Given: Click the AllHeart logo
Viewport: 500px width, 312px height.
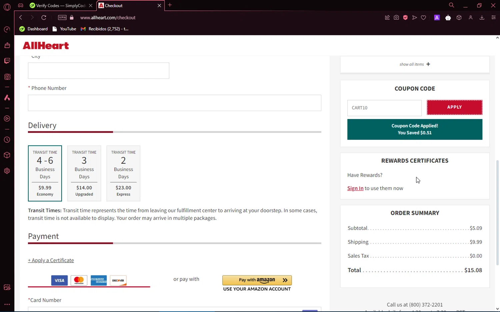Looking at the screenshot, I should click(x=46, y=46).
